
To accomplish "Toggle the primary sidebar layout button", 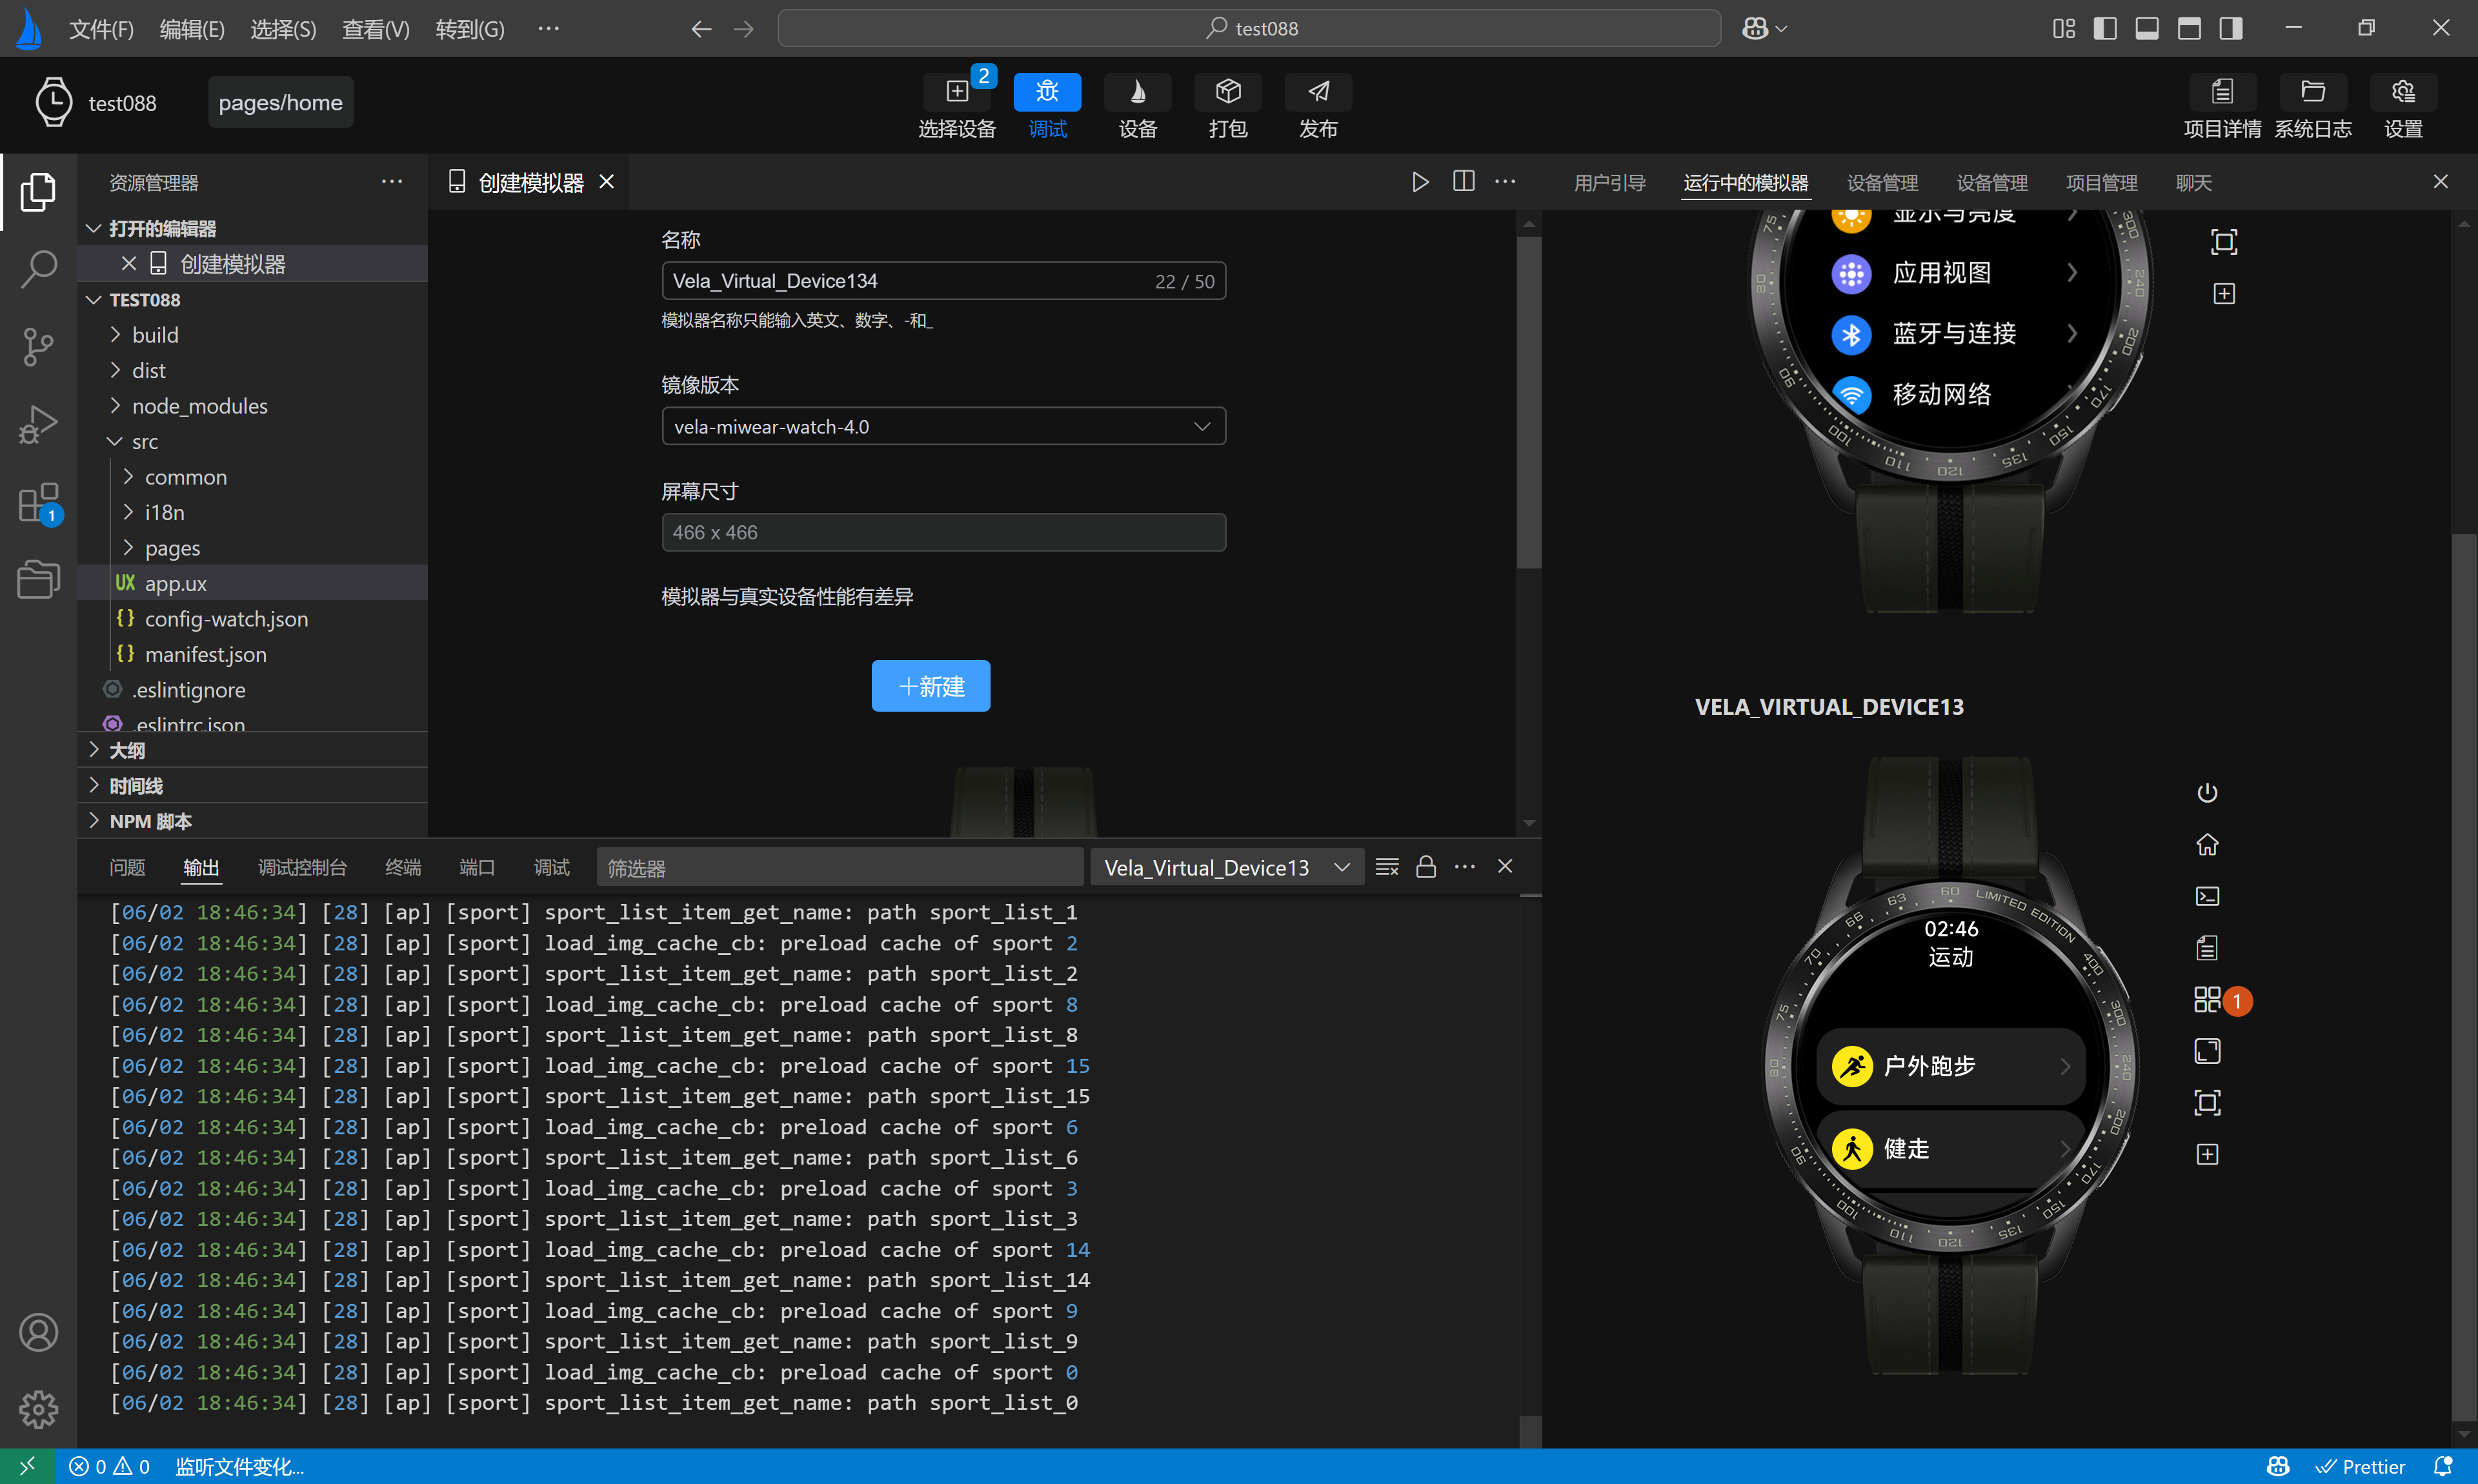I will point(2104,28).
